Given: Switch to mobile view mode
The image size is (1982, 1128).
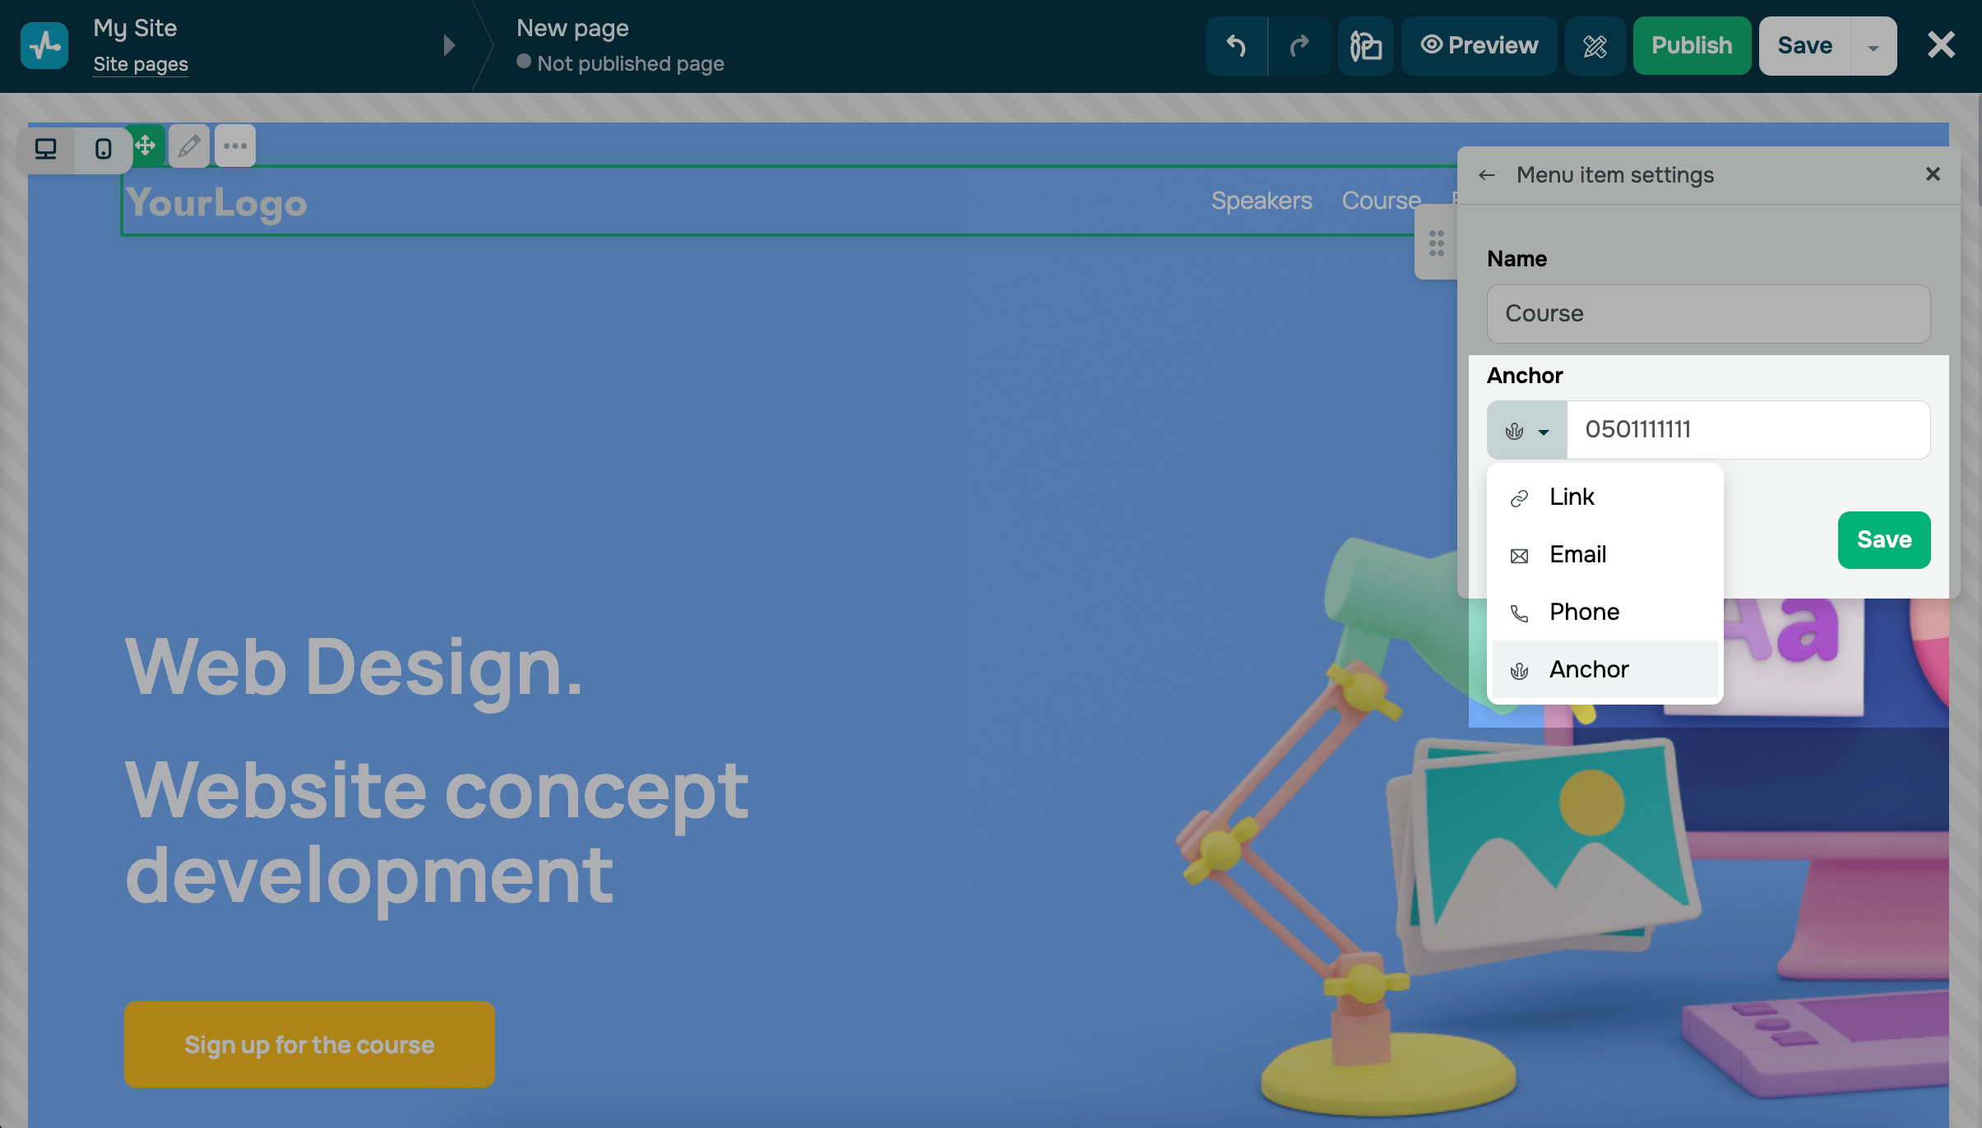Looking at the screenshot, I should 103,149.
